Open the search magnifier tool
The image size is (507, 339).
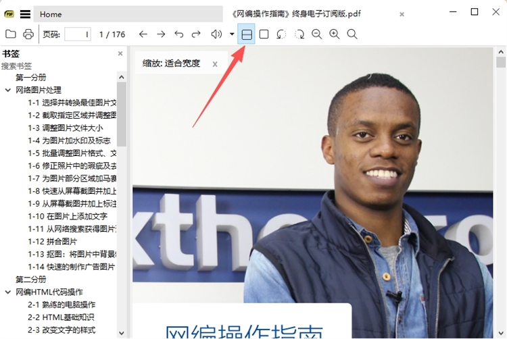(x=352, y=34)
